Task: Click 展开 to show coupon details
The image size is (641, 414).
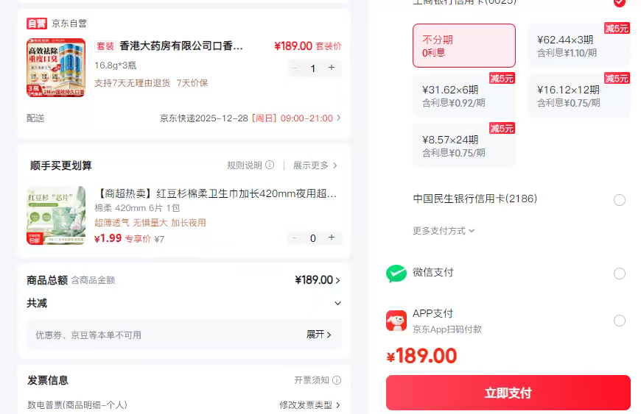Action: click(x=318, y=335)
